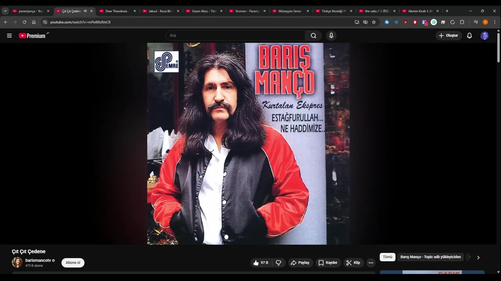Click the install app icon in address bar
Screen dimensions: 501x281
point(357,22)
